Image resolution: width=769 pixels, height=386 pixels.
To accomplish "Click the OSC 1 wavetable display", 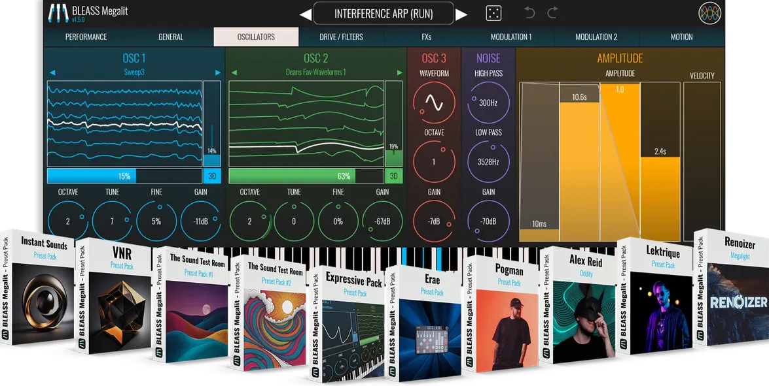I will (x=124, y=124).
